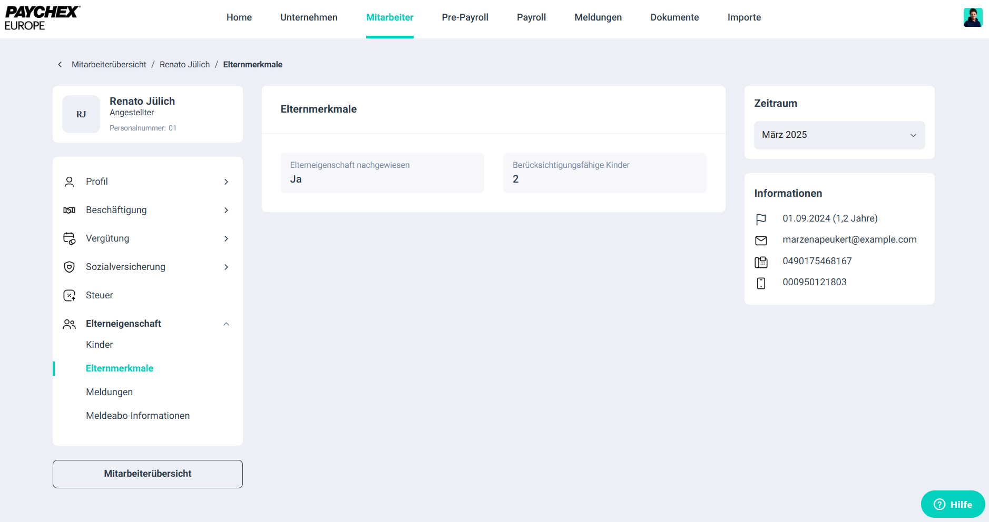
Task: Click the back arrow in breadcrumb
Action: 60,64
